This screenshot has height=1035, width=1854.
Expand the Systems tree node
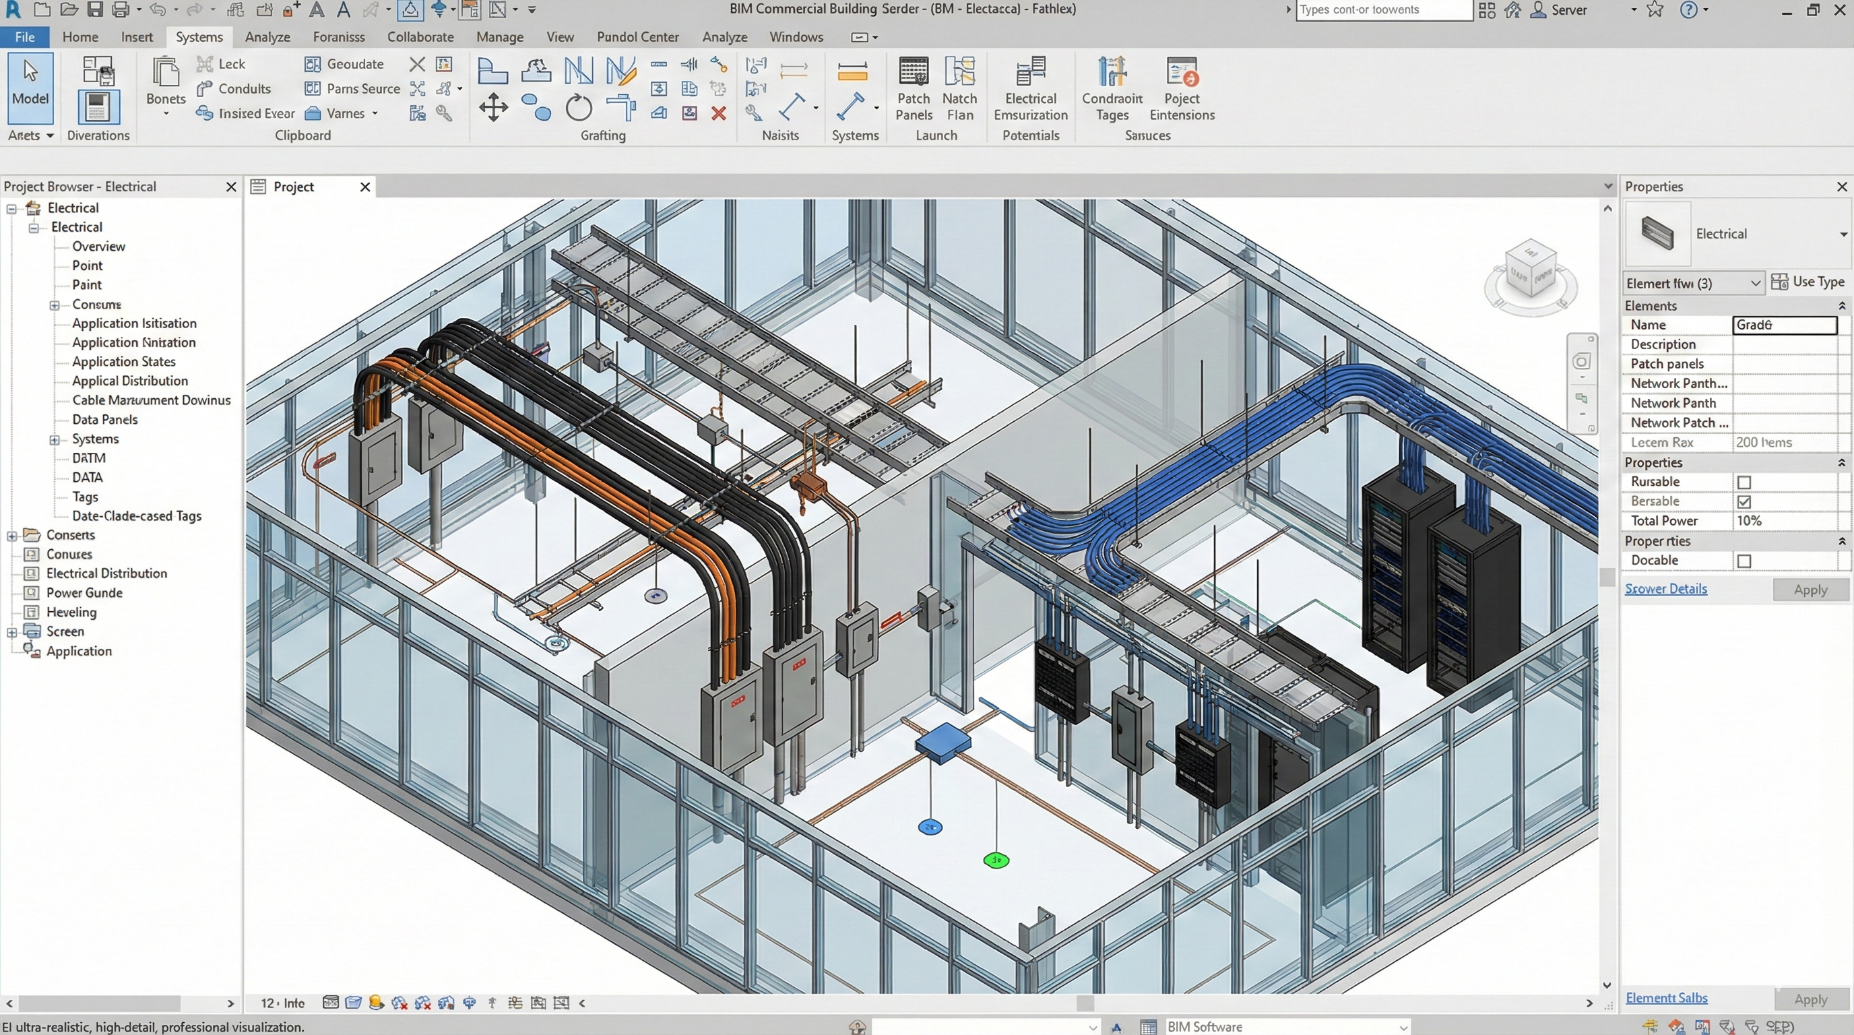click(54, 440)
